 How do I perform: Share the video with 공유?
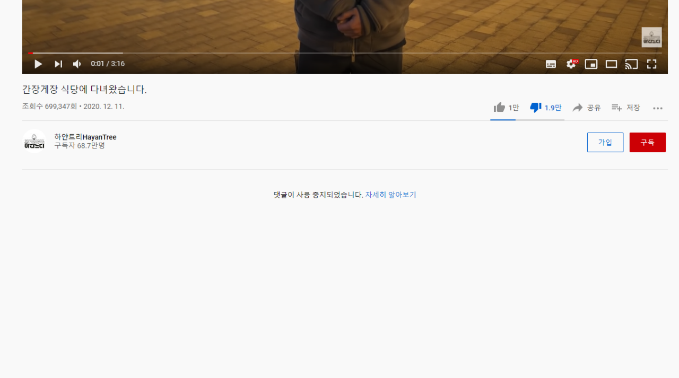(x=586, y=108)
